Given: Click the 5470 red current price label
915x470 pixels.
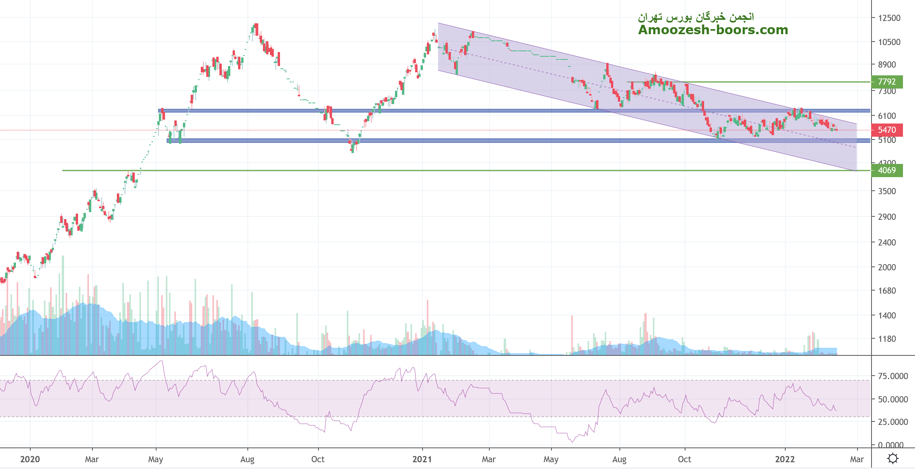Looking at the screenshot, I should 887,130.
